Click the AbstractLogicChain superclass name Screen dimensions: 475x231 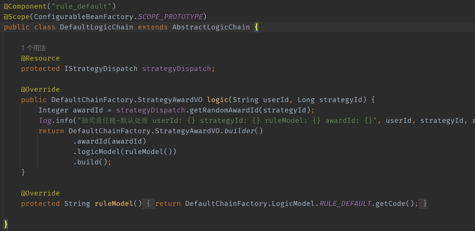pyautogui.click(x=211, y=27)
